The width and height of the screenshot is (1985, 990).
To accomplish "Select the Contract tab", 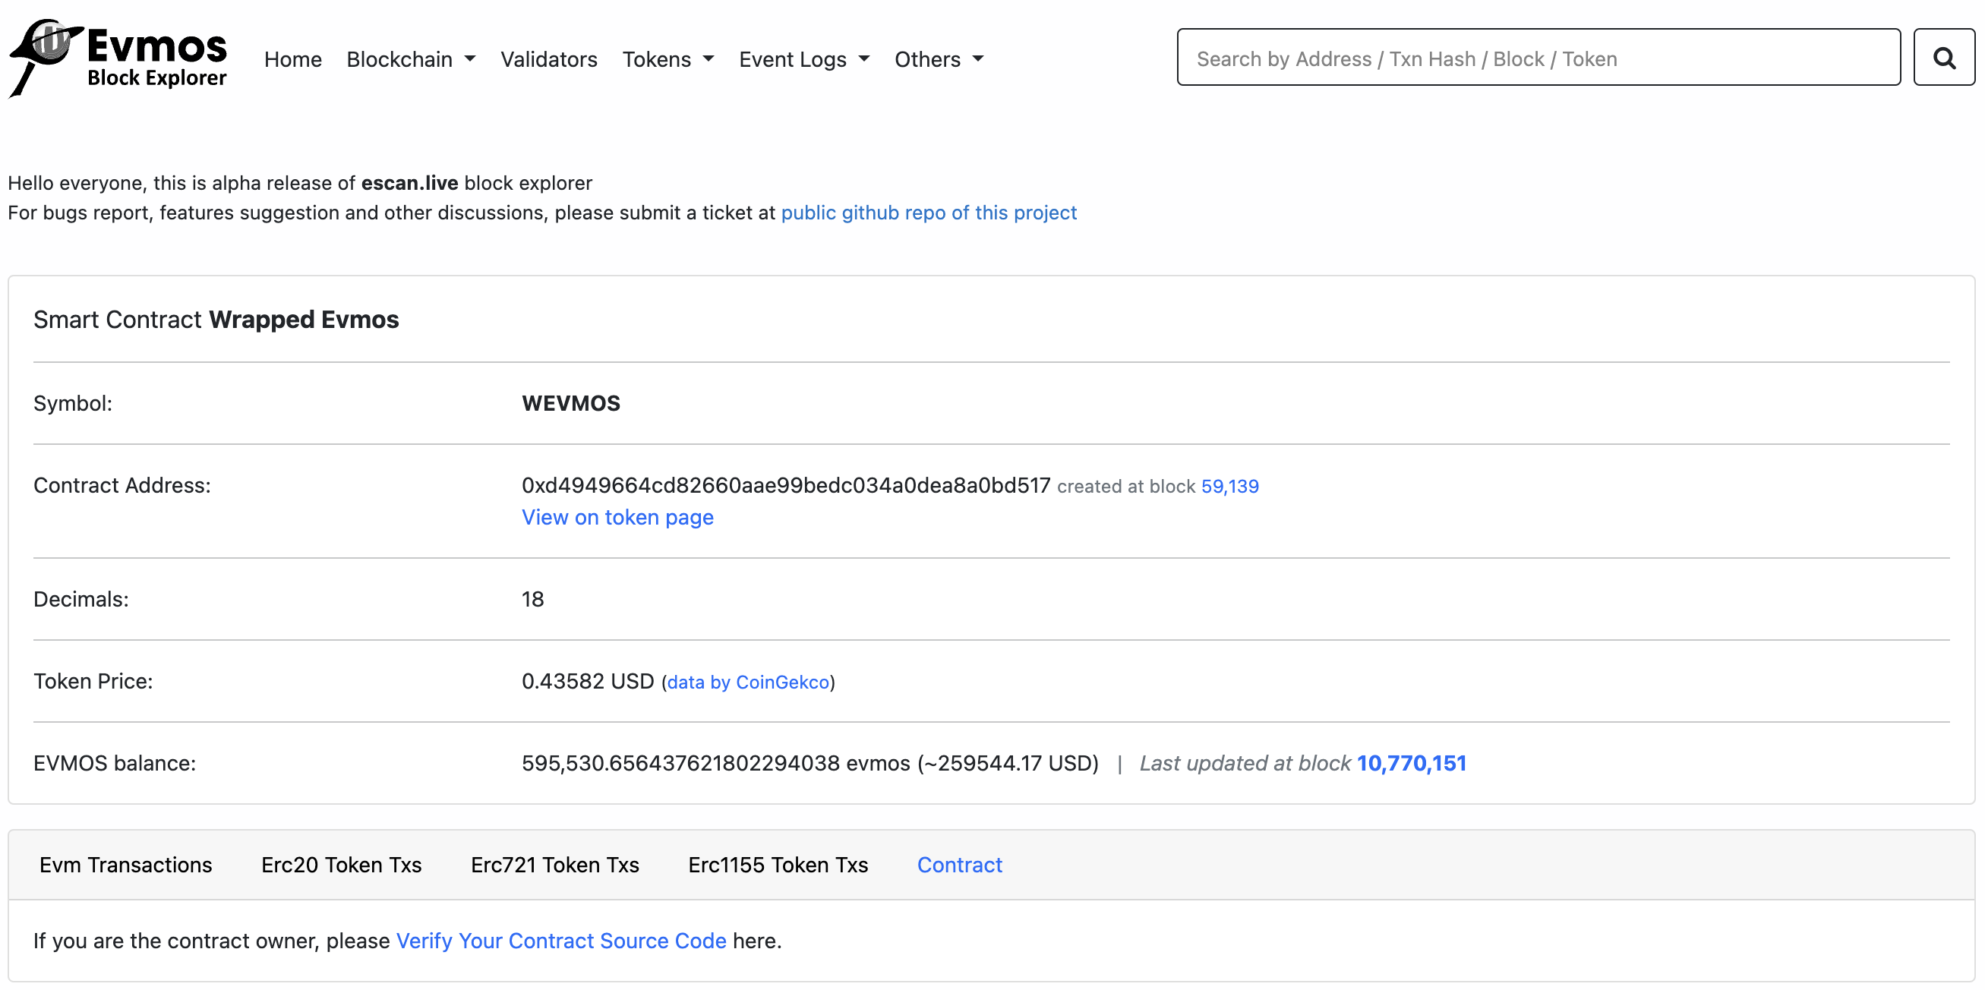I will click(959, 865).
